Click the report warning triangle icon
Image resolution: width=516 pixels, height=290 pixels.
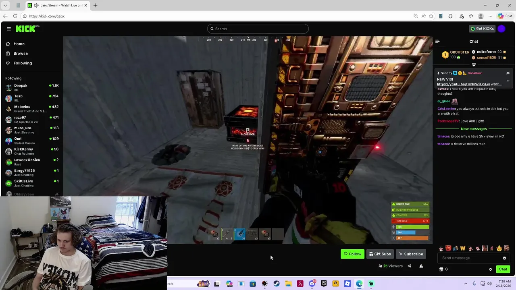tap(421, 266)
